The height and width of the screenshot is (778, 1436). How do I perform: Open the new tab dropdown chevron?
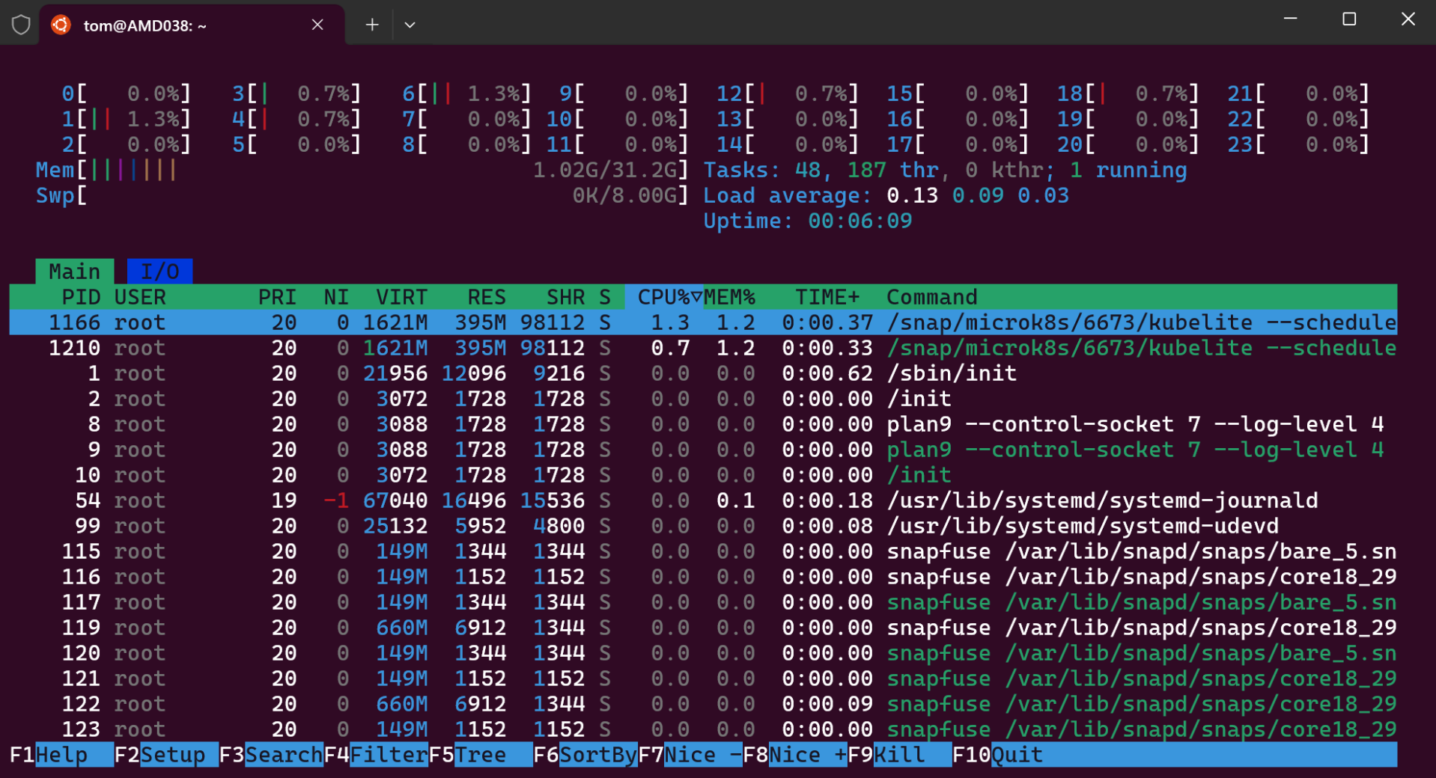coord(409,25)
